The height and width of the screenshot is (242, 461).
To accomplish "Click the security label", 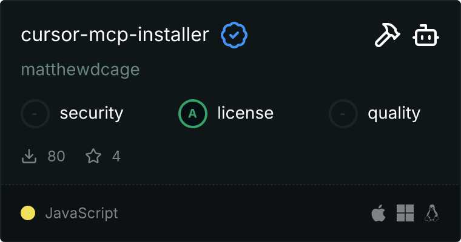I will (92, 113).
